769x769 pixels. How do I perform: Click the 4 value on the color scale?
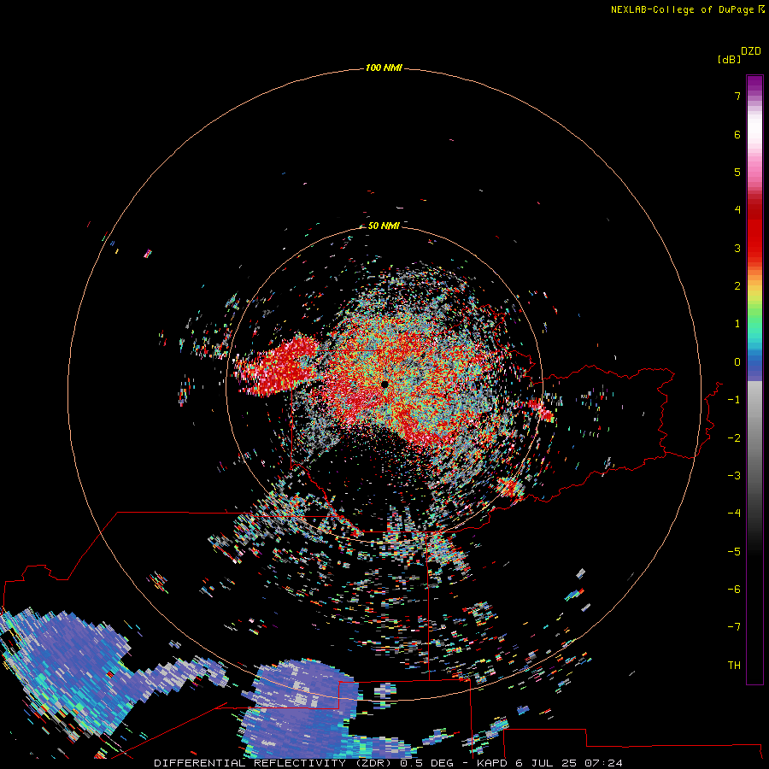[737, 210]
